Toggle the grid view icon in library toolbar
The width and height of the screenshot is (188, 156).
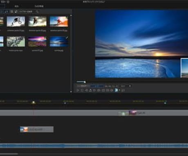[12, 12]
